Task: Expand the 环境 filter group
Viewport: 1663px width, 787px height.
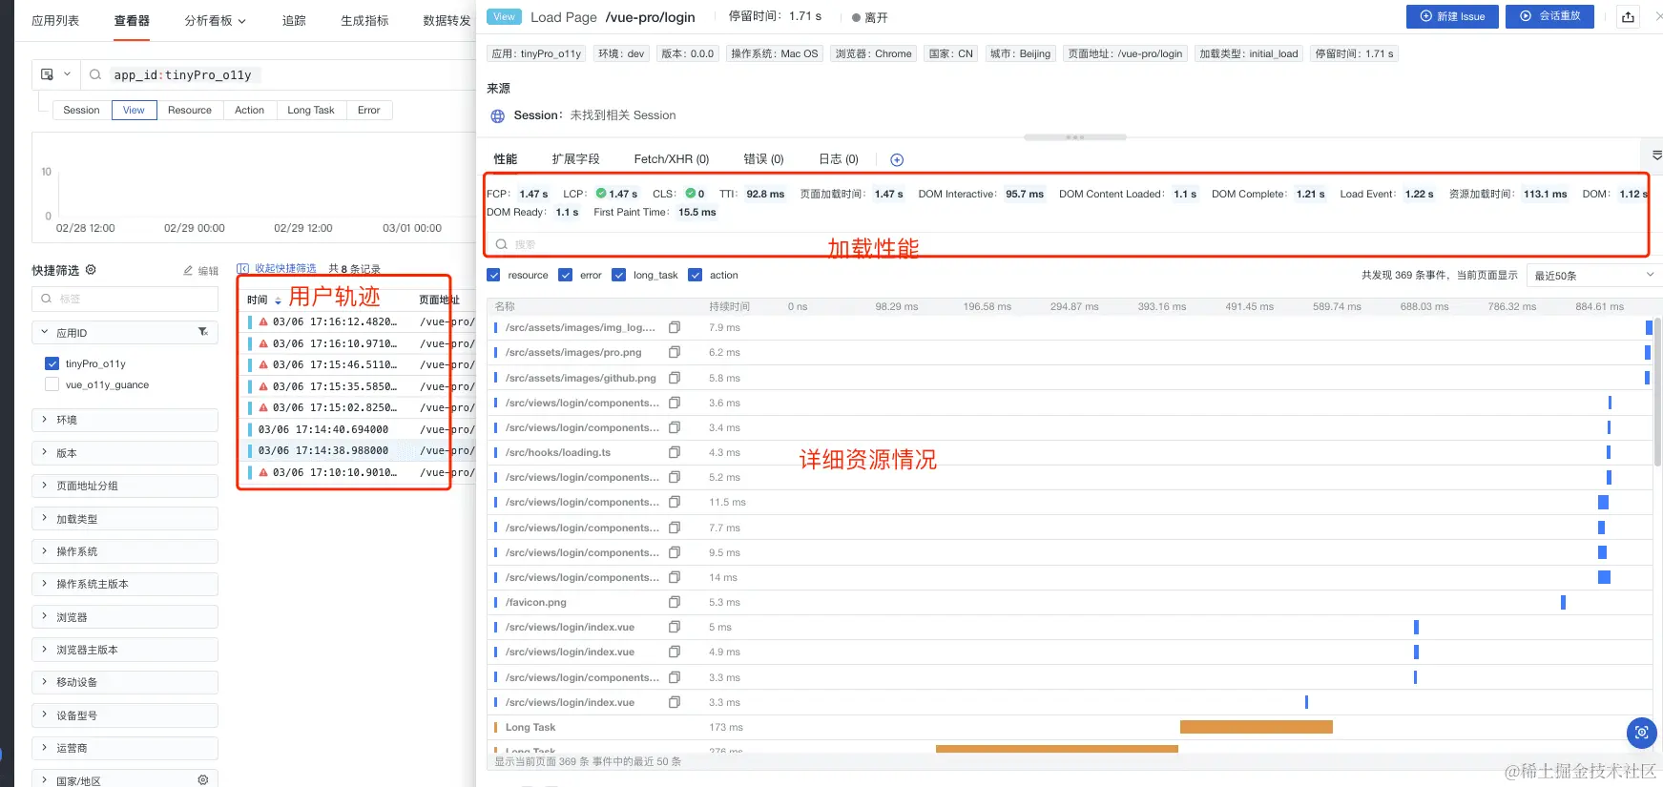Action: click(125, 420)
